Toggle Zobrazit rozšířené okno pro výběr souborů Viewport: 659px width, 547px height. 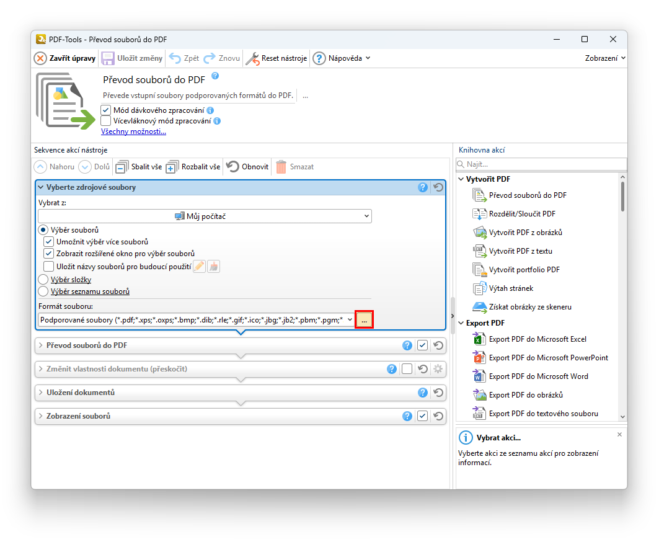click(49, 254)
